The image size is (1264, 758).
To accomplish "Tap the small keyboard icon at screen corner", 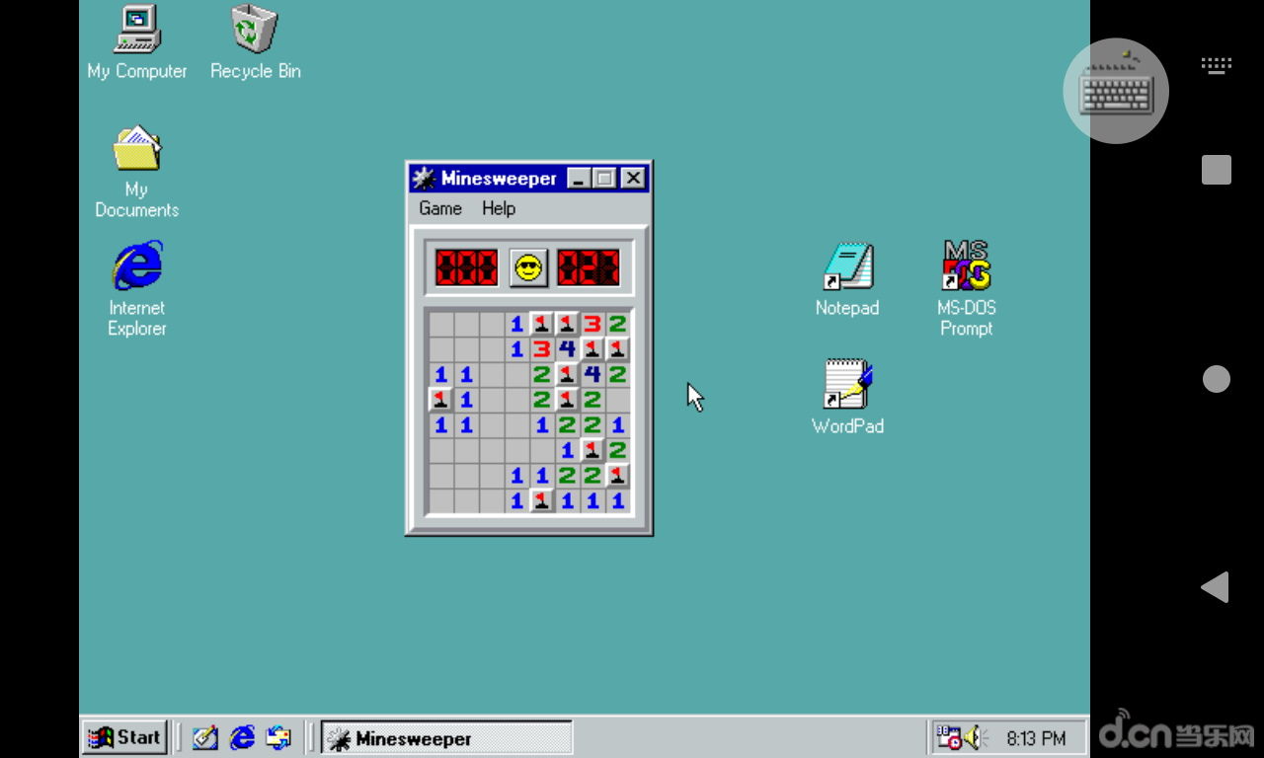I will [1216, 65].
